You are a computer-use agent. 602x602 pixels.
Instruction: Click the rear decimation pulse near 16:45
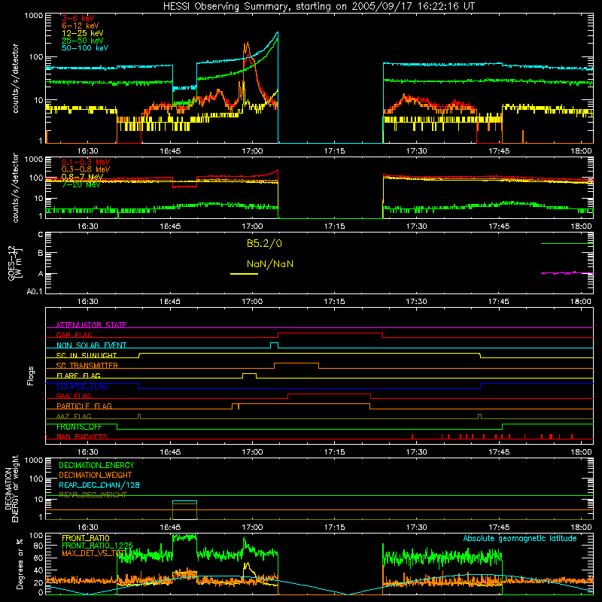click(x=184, y=510)
